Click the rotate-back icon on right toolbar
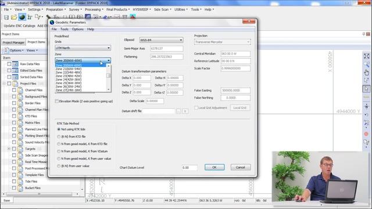372x209 pixels. [367, 115]
